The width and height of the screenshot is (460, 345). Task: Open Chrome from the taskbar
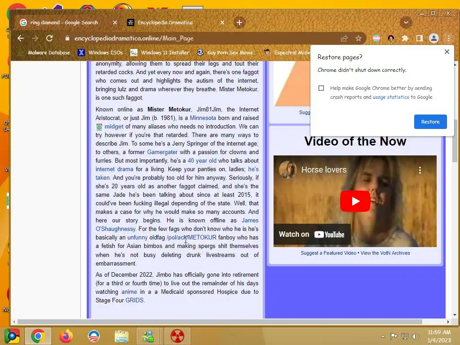point(38,336)
